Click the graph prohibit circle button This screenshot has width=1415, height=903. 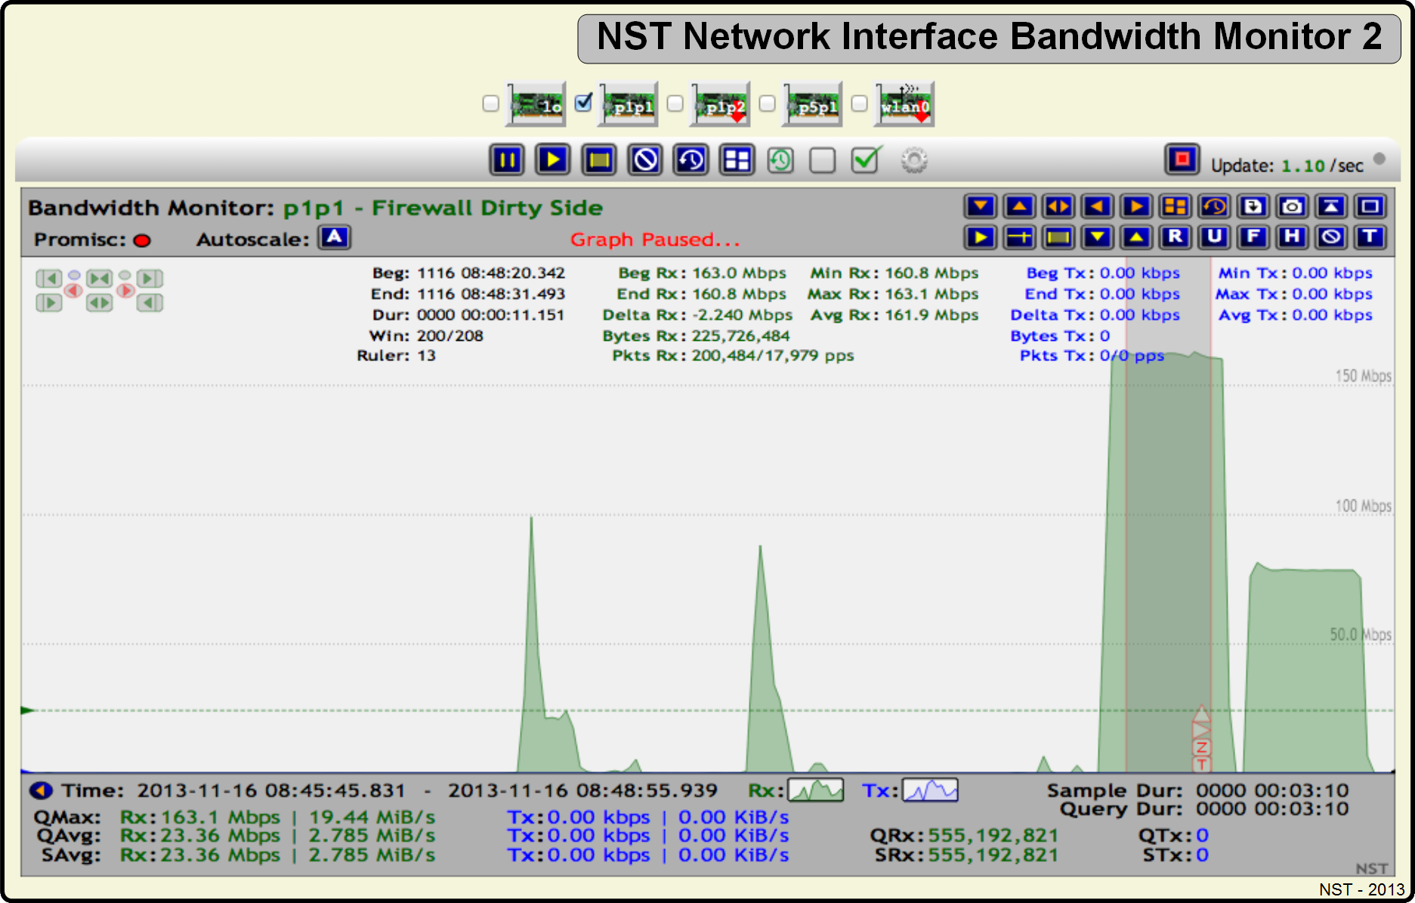pos(1331,237)
